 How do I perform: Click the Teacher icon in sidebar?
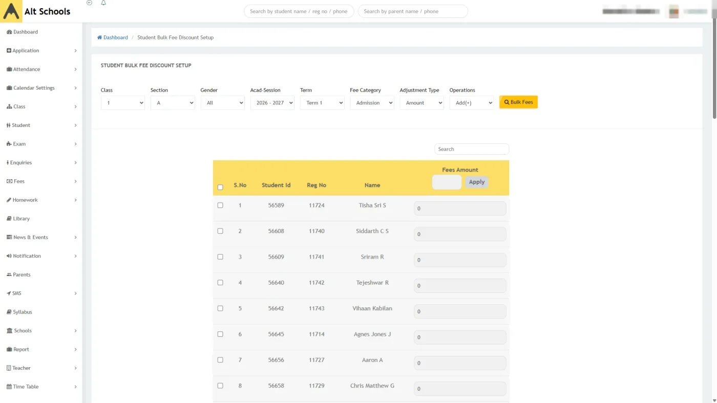pyautogui.click(x=9, y=368)
